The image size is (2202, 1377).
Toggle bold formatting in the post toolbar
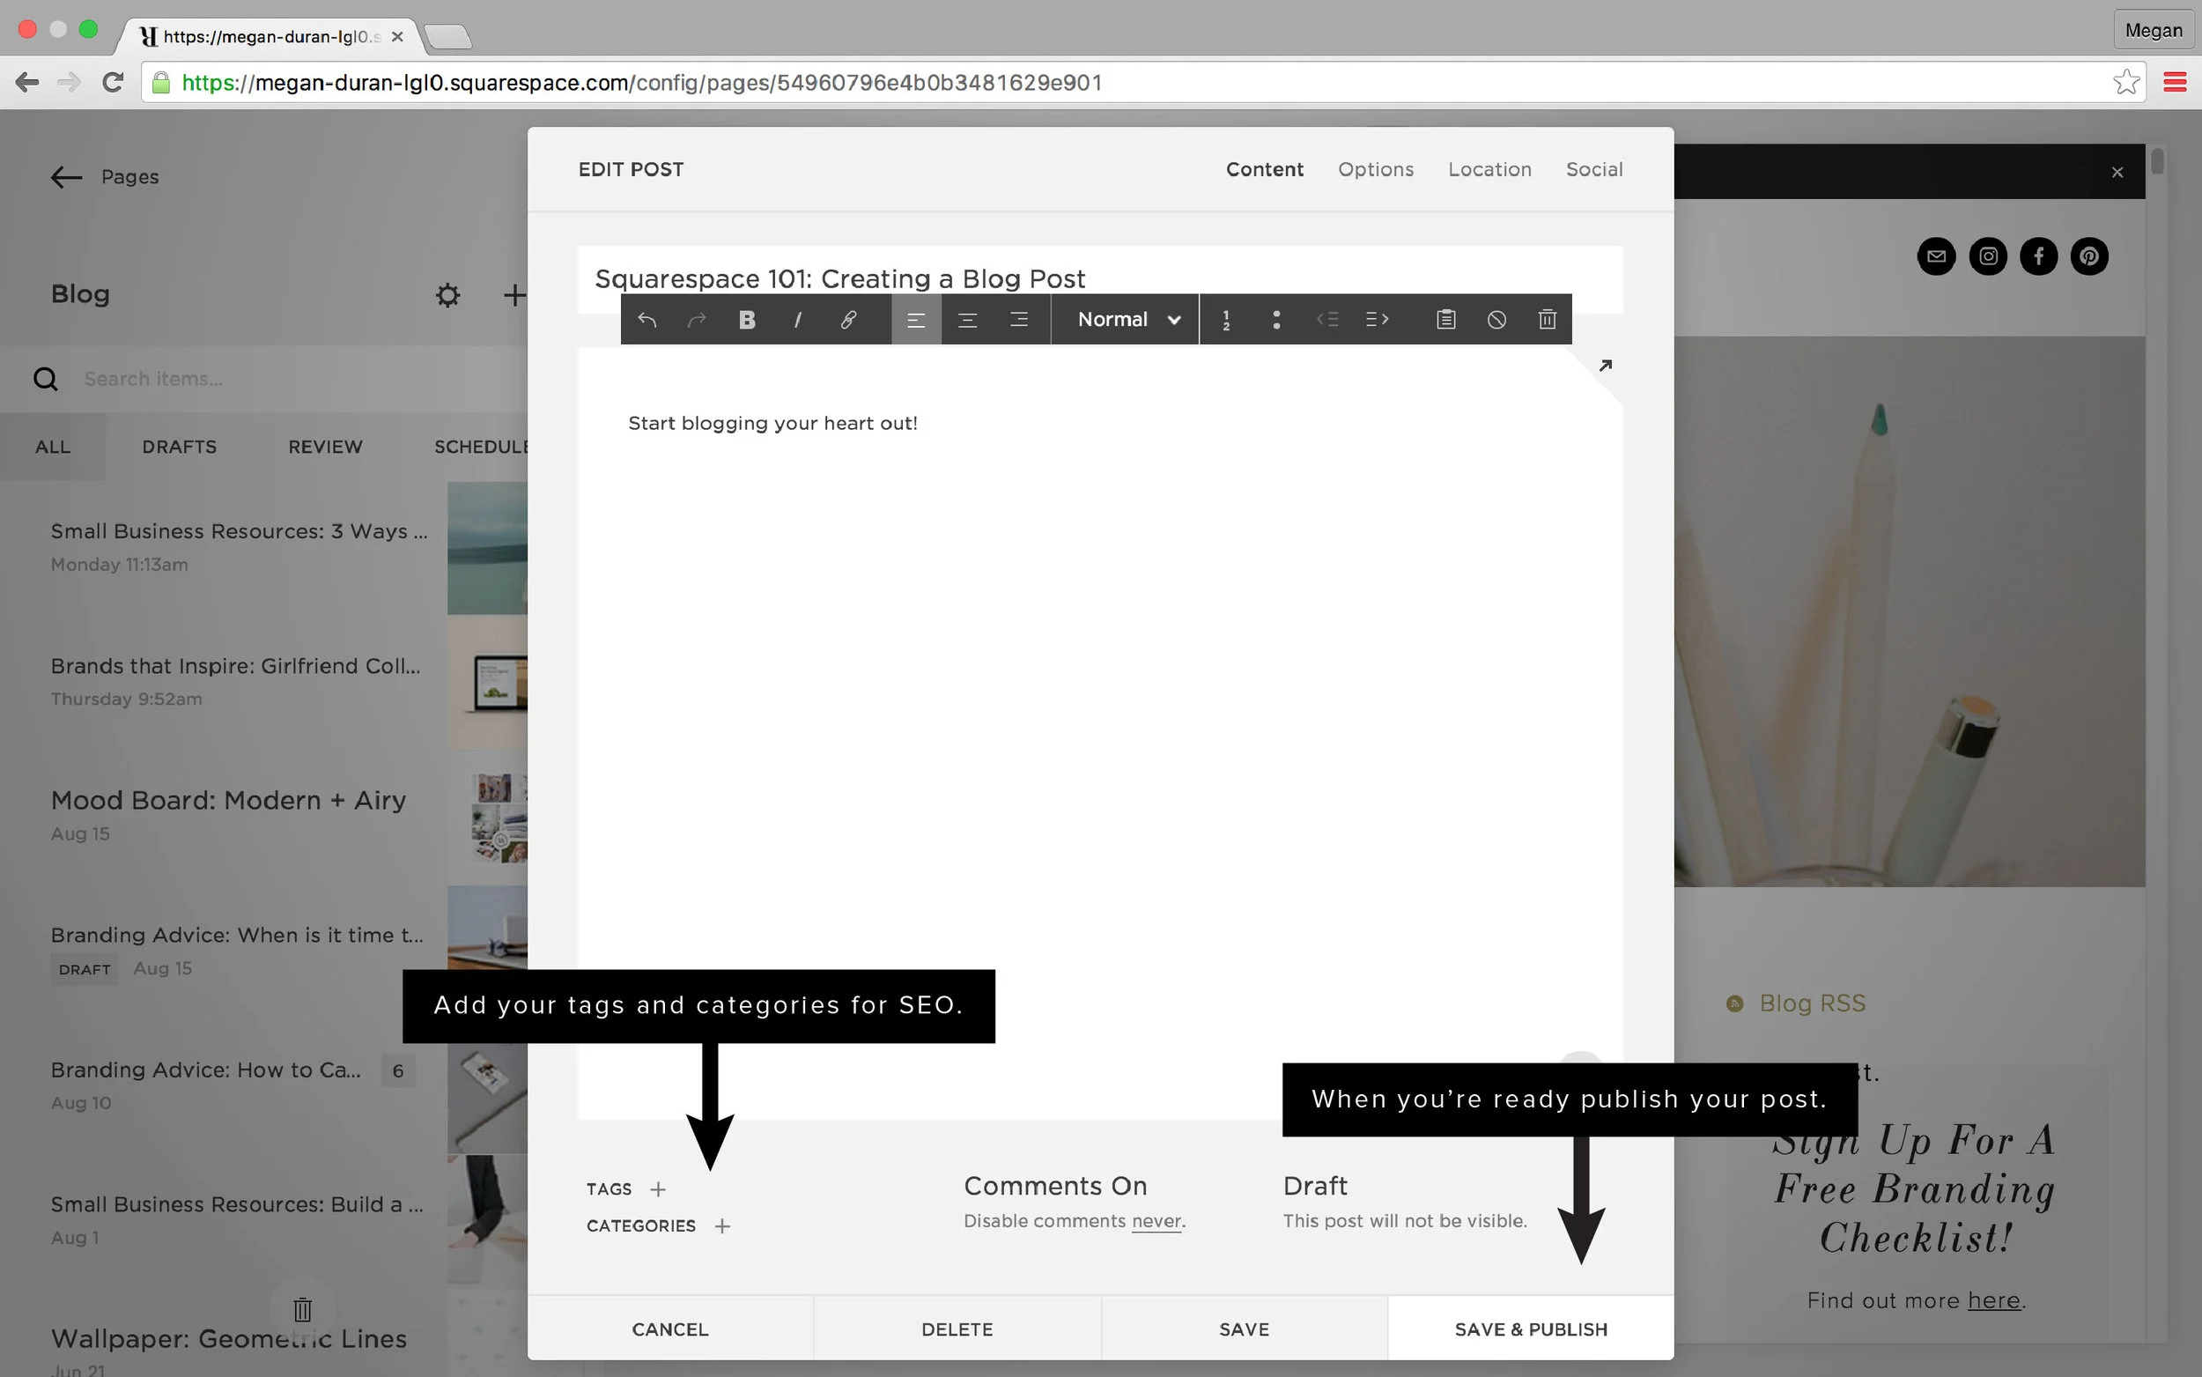pos(746,319)
